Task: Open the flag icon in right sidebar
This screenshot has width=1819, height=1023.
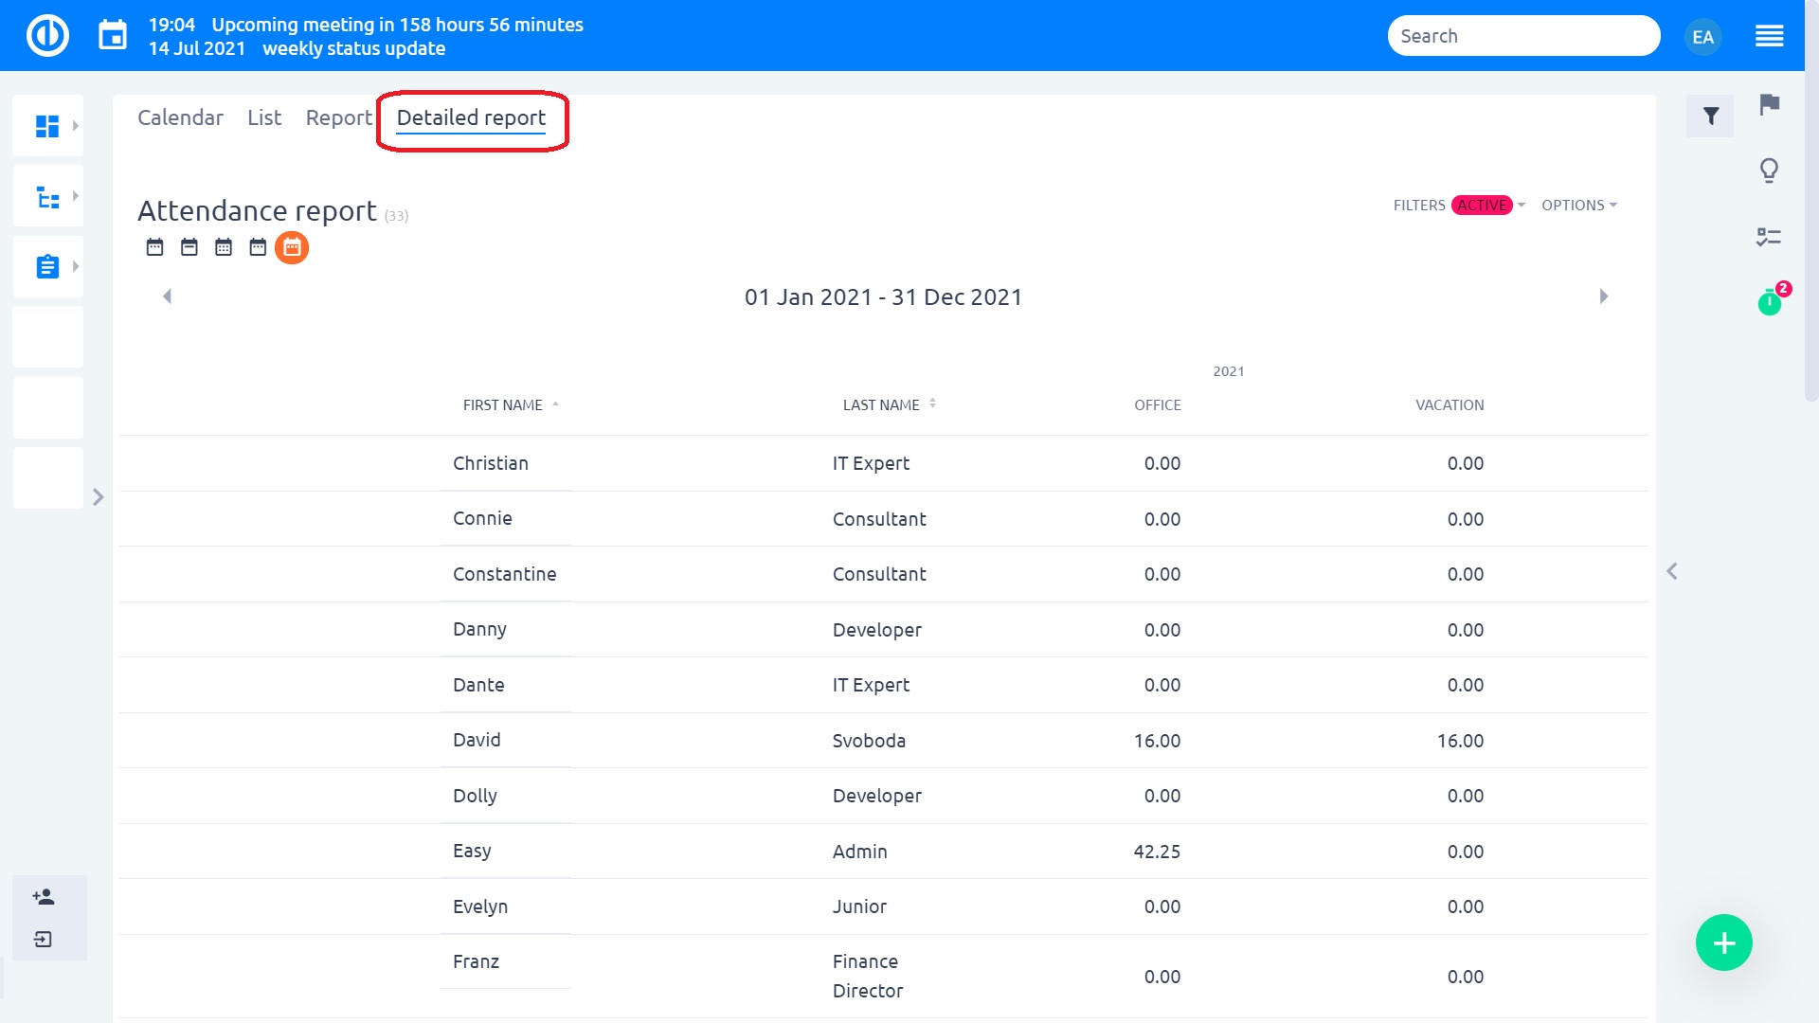Action: [x=1769, y=104]
